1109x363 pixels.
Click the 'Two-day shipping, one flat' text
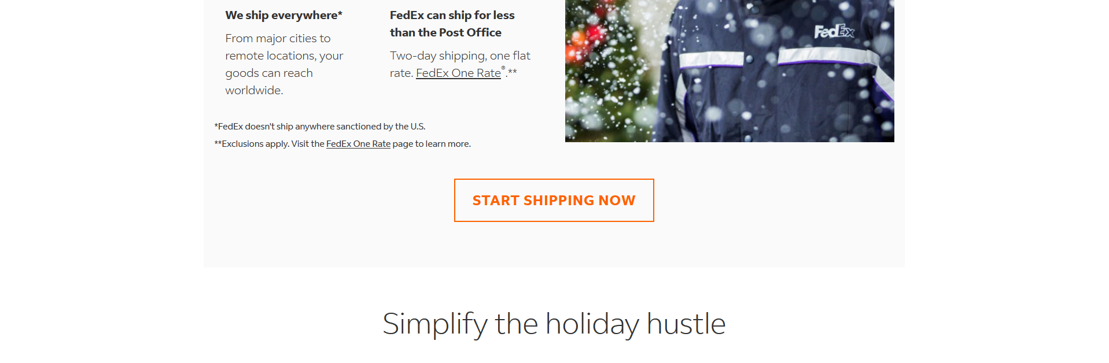pos(460,56)
